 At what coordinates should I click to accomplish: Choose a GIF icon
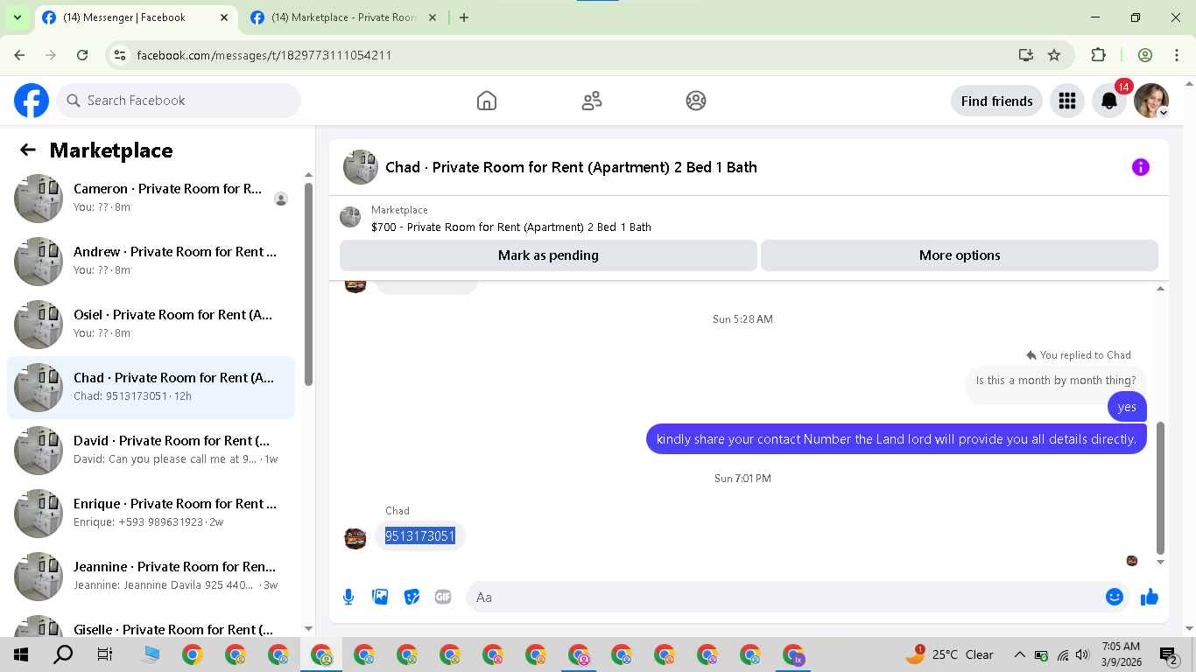443,597
